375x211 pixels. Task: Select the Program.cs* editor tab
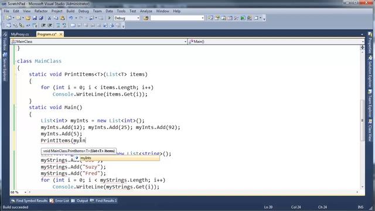click(47, 35)
